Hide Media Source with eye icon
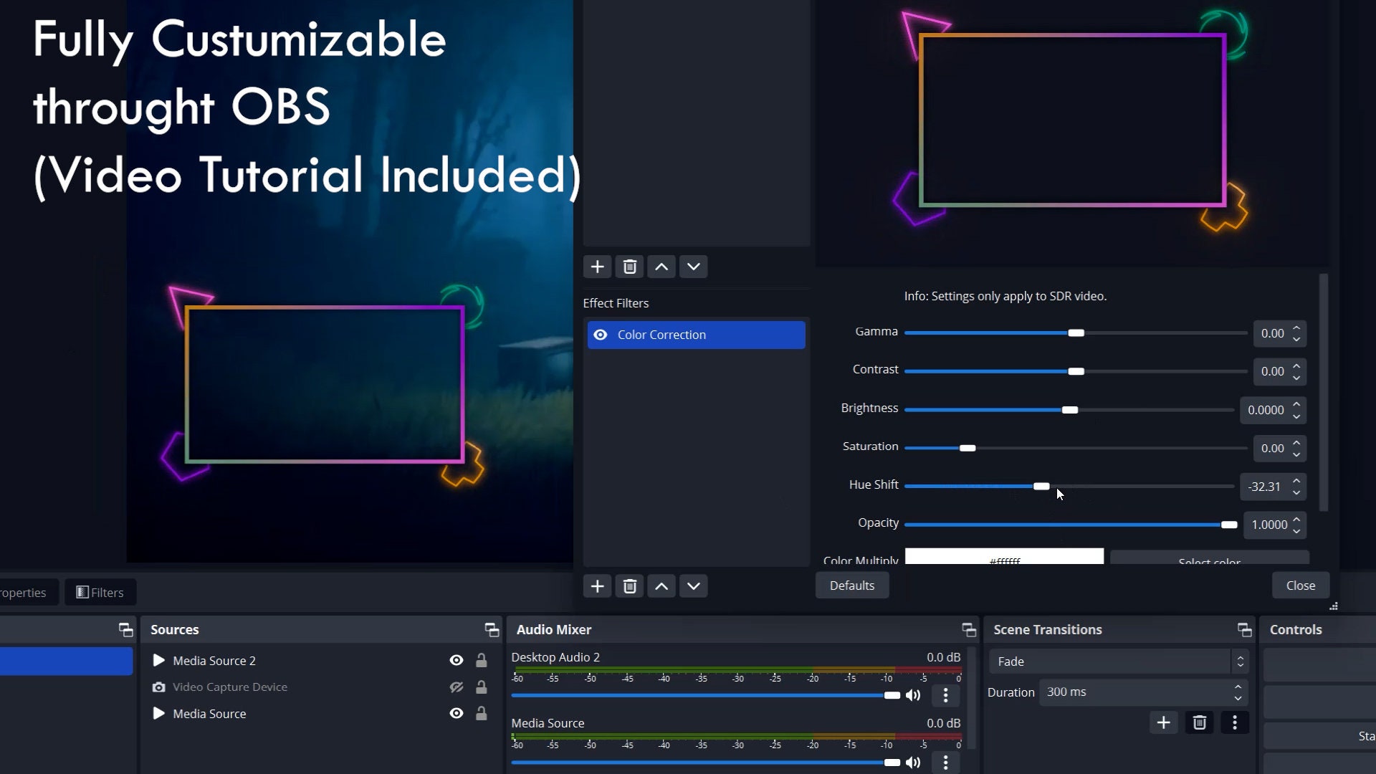 pos(456,713)
